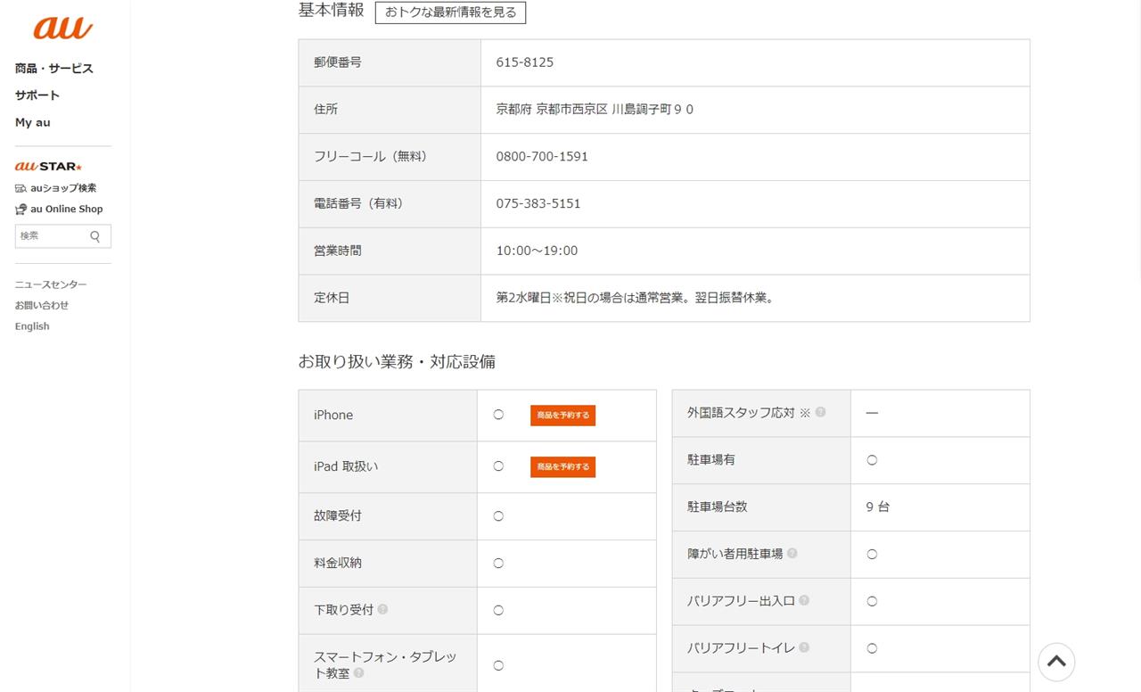Click help icon beside バリアフリー出入口
This screenshot has width=1141, height=692.
[803, 600]
